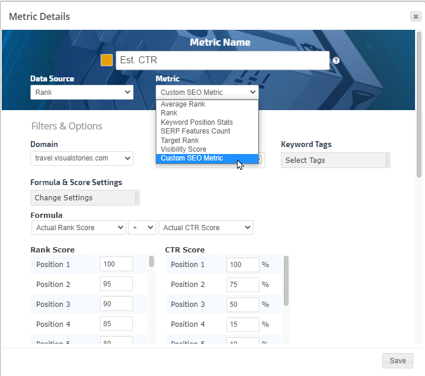Expand the Domain dropdown
Screen dimensions: 425x376
click(x=81, y=158)
